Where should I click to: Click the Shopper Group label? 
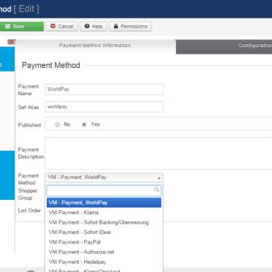coord(28,194)
